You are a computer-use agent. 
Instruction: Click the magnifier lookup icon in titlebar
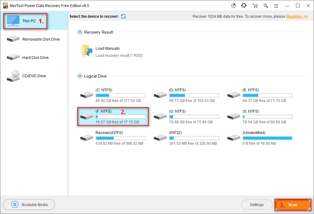point(266,5)
